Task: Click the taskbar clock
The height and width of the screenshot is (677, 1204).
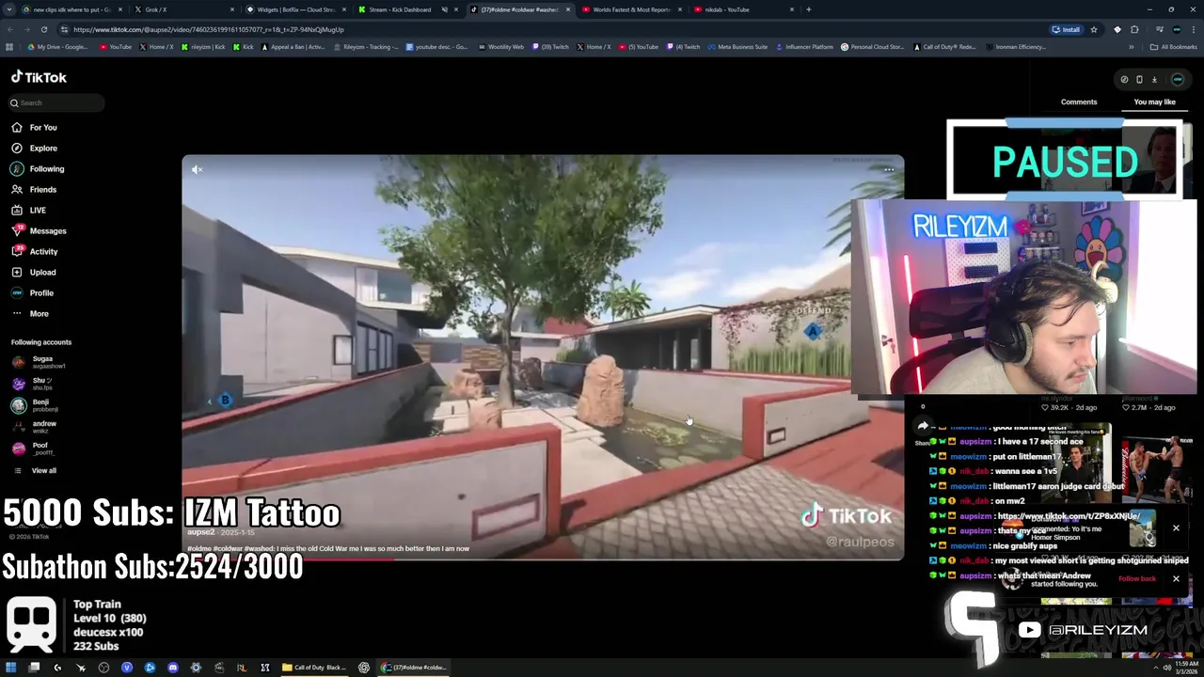Action: (x=1186, y=668)
